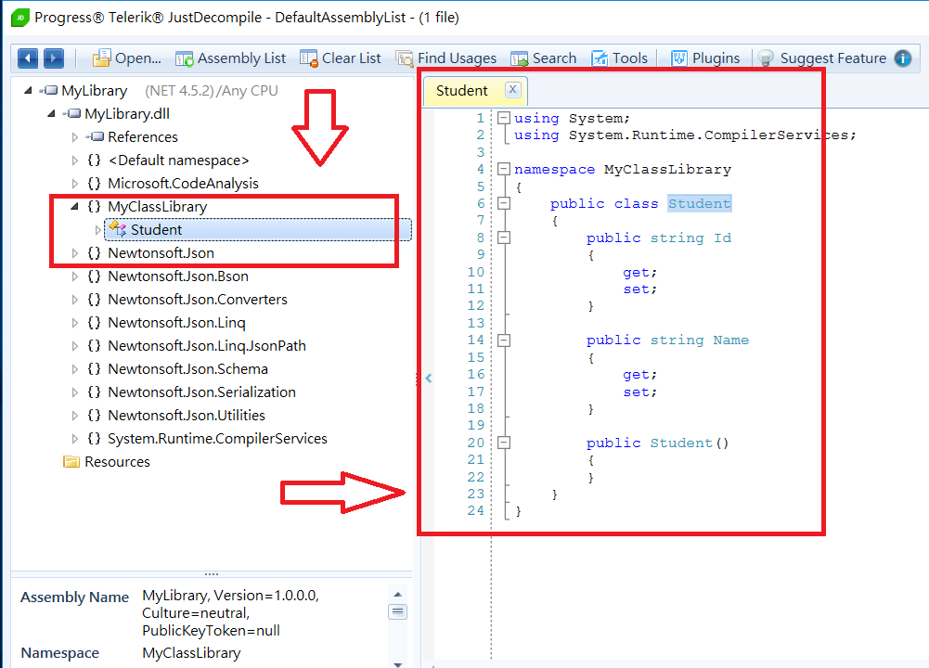Expand the Newtonsoft.Json namespace arrow

click(x=74, y=253)
